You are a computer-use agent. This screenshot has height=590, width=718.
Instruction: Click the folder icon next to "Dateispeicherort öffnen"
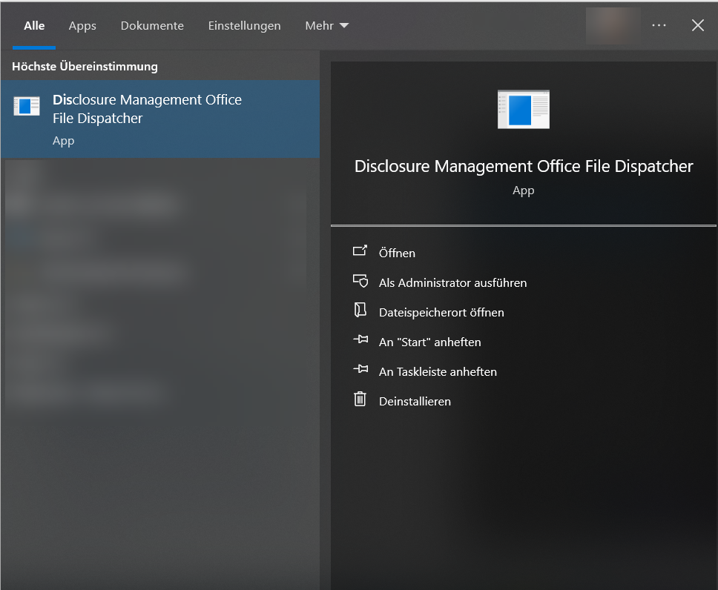point(360,311)
